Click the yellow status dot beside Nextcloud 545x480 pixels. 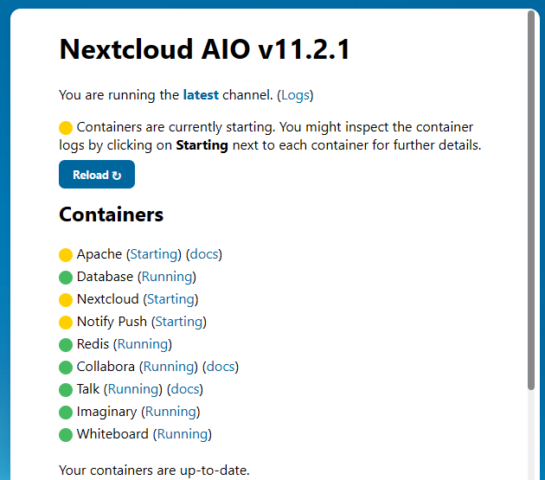66,299
